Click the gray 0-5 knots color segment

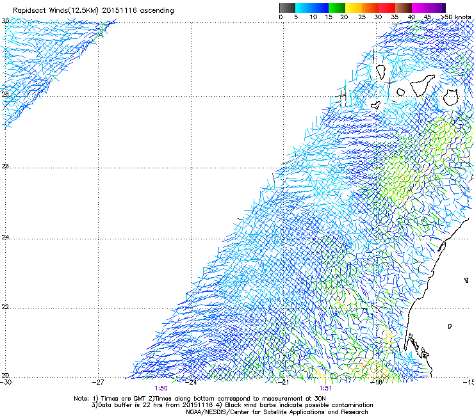click(x=287, y=8)
